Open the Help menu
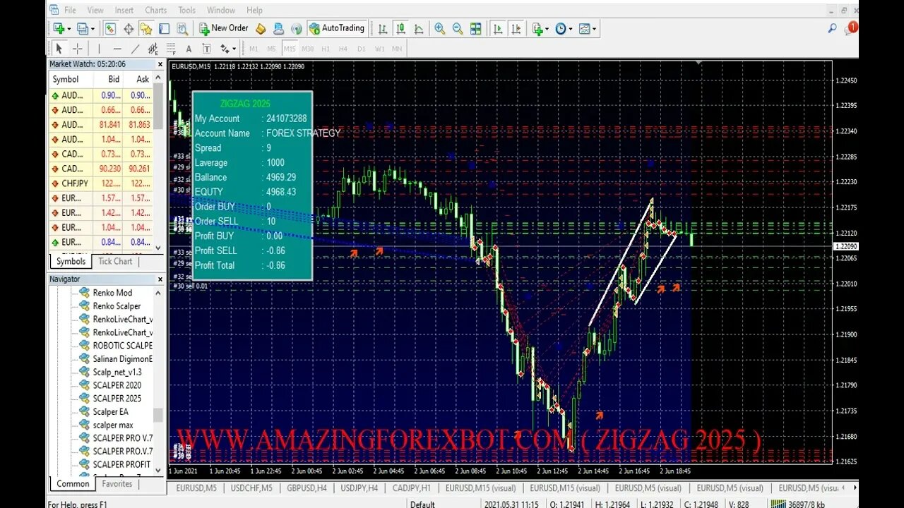Screen dimensions: 904x508 [x=254, y=10]
